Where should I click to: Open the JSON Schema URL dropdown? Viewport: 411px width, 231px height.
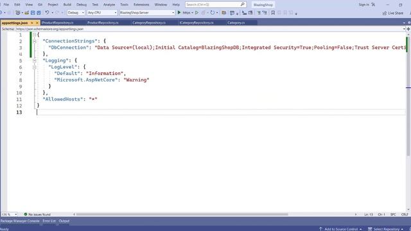point(404,29)
